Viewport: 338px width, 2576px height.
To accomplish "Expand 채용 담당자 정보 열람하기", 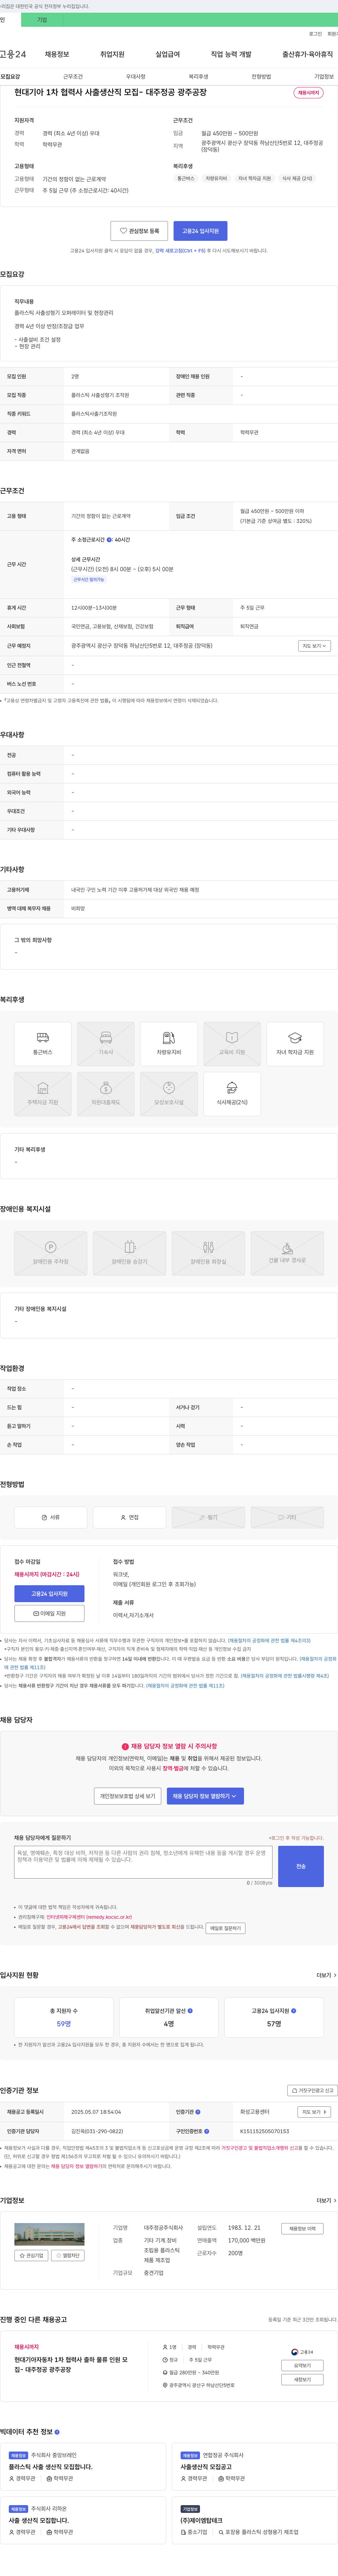I will [x=205, y=1796].
